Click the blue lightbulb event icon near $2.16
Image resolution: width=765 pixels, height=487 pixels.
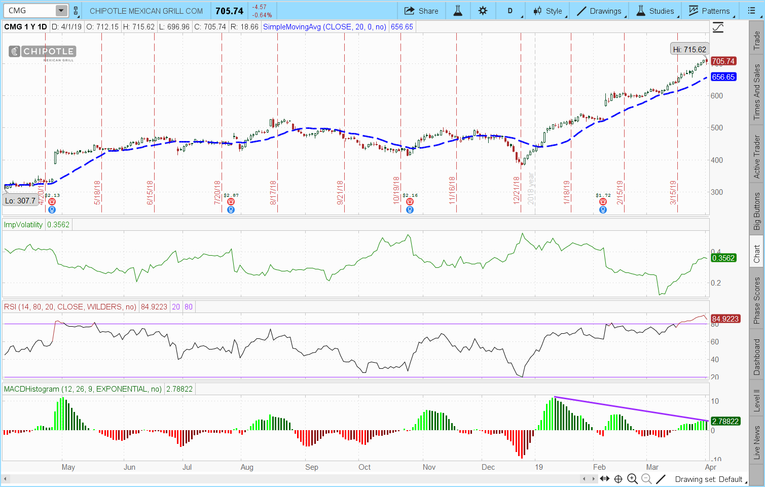(410, 210)
